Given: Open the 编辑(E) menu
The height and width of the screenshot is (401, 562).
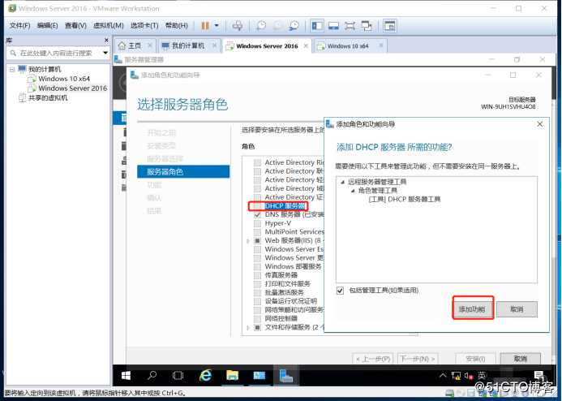Looking at the screenshot, I should coord(47,25).
